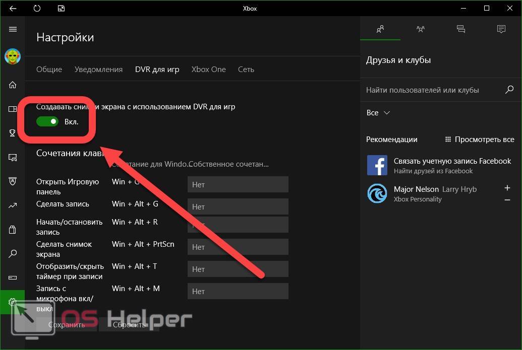The width and height of the screenshot is (522, 350).
Task: Click the sidebar Search magnifier
Action: click(x=13, y=254)
